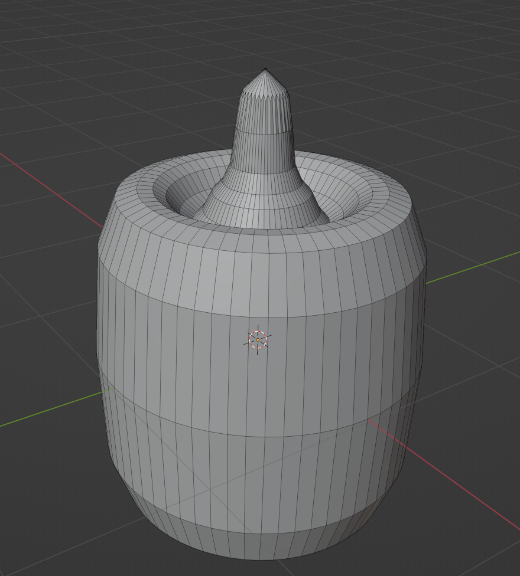Select the pointed tip of the spike
This screenshot has width=520, height=576.
click(x=265, y=73)
